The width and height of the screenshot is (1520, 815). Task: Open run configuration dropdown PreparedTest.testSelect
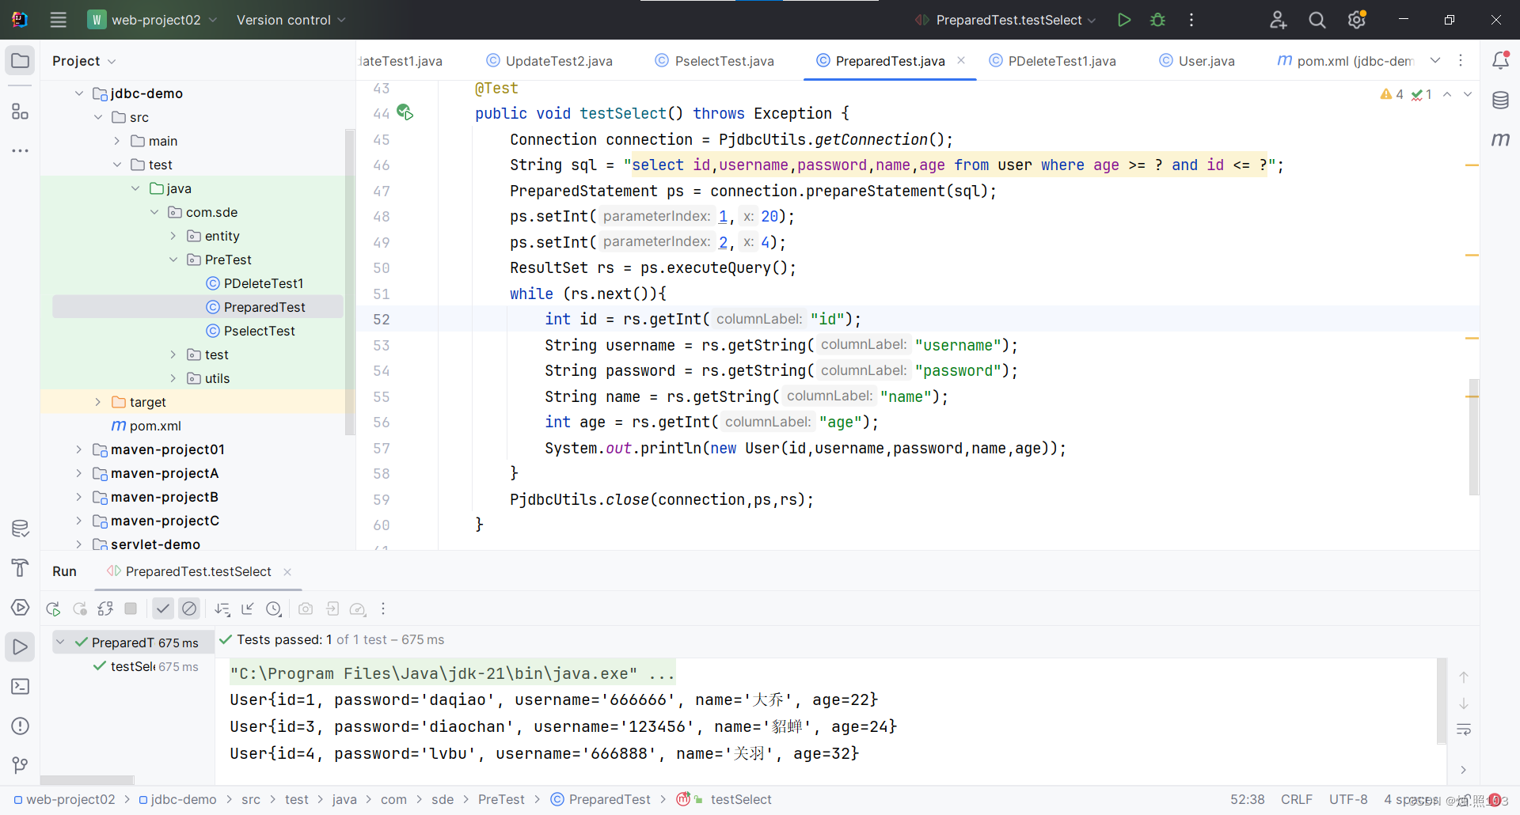tap(1005, 20)
